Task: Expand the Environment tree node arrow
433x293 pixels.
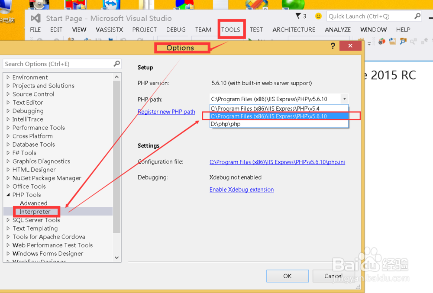Action: click(8, 77)
